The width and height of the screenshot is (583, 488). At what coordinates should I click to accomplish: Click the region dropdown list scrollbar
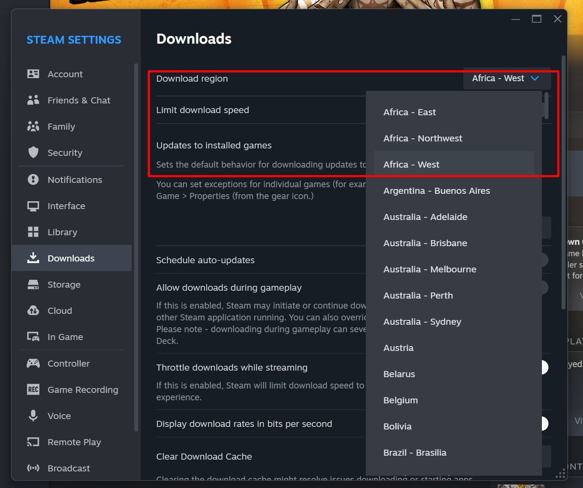(x=546, y=105)
